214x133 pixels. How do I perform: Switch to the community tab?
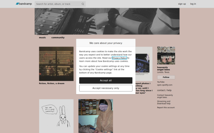tap(58, 38)
